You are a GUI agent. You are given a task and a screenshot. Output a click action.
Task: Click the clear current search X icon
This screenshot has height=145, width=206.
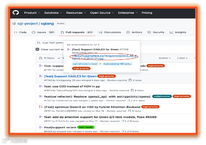tap(38, 49)
